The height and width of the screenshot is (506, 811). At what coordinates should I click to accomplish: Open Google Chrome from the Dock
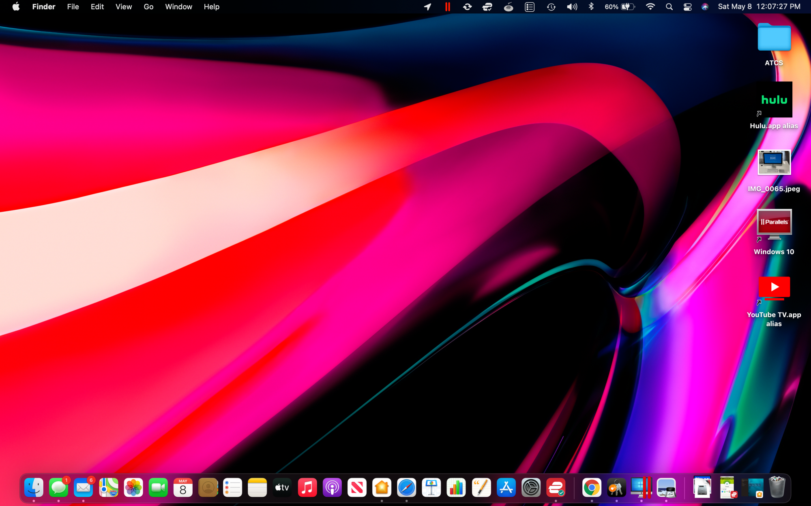tap(592, 487)
